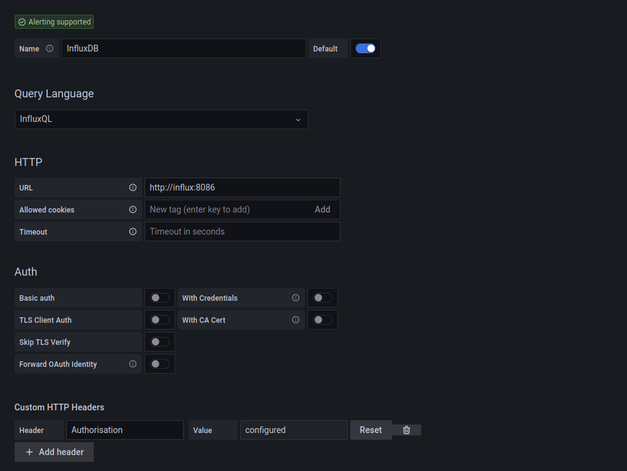Image resolution: width=627 pixels, height=471 pixels.
Task: Delete the Authorisation header with trash icon
Action: click(407, 430)
